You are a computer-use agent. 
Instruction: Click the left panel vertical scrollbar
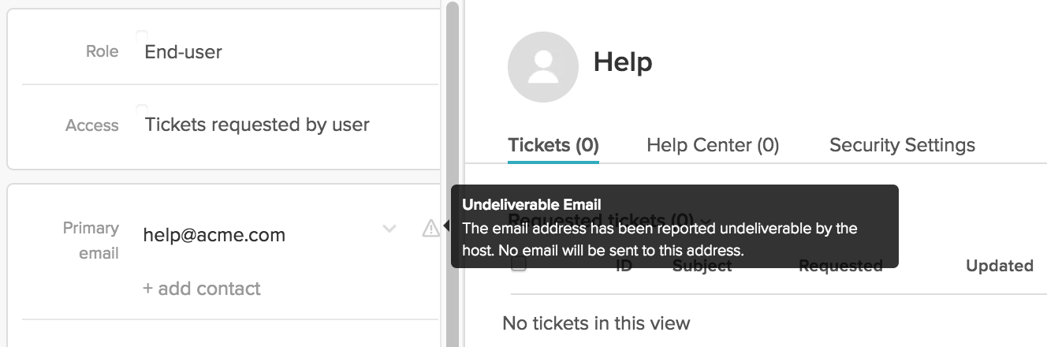452,173
